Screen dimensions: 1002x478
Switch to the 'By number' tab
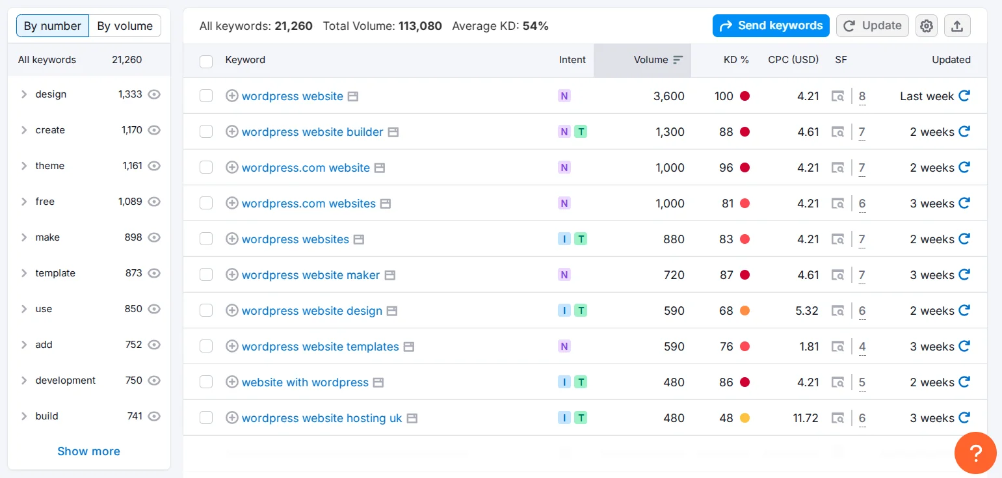53,26
